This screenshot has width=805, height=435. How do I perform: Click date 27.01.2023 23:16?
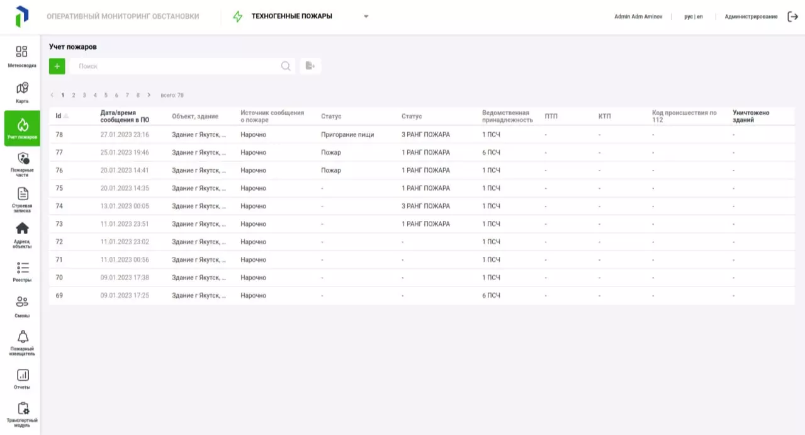(125, 135)
